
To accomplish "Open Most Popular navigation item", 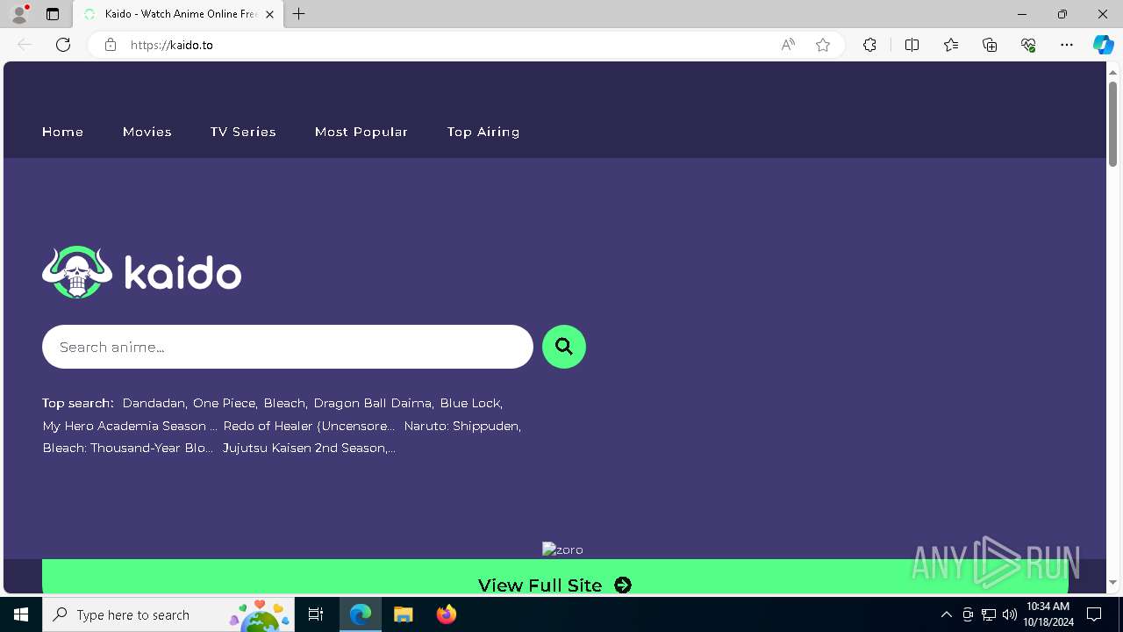I will tap(361, 132).
